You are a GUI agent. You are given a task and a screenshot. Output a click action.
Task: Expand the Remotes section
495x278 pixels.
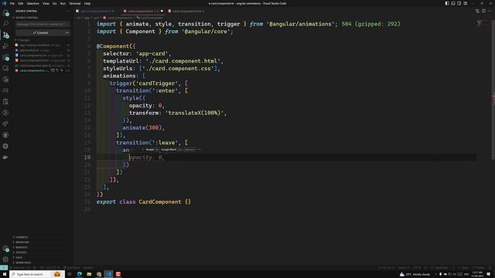click(22, 247)
